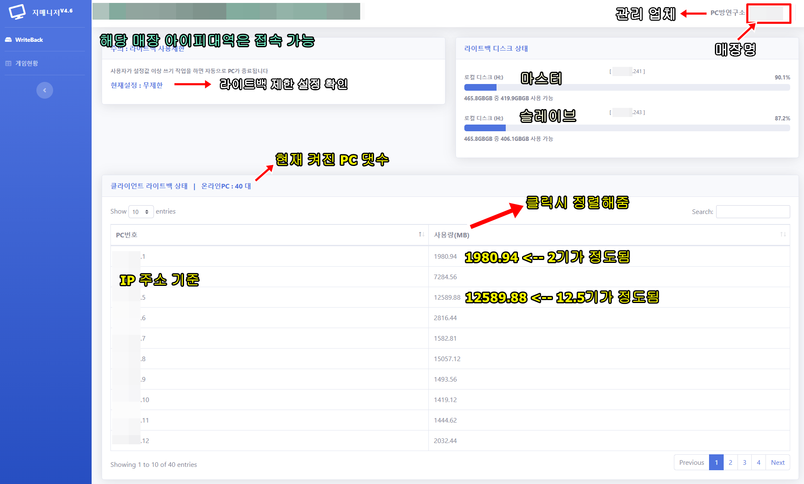Screen dimensions: 804x484
Task: Jump to page 4 of entries
Action: pos(758,462)
